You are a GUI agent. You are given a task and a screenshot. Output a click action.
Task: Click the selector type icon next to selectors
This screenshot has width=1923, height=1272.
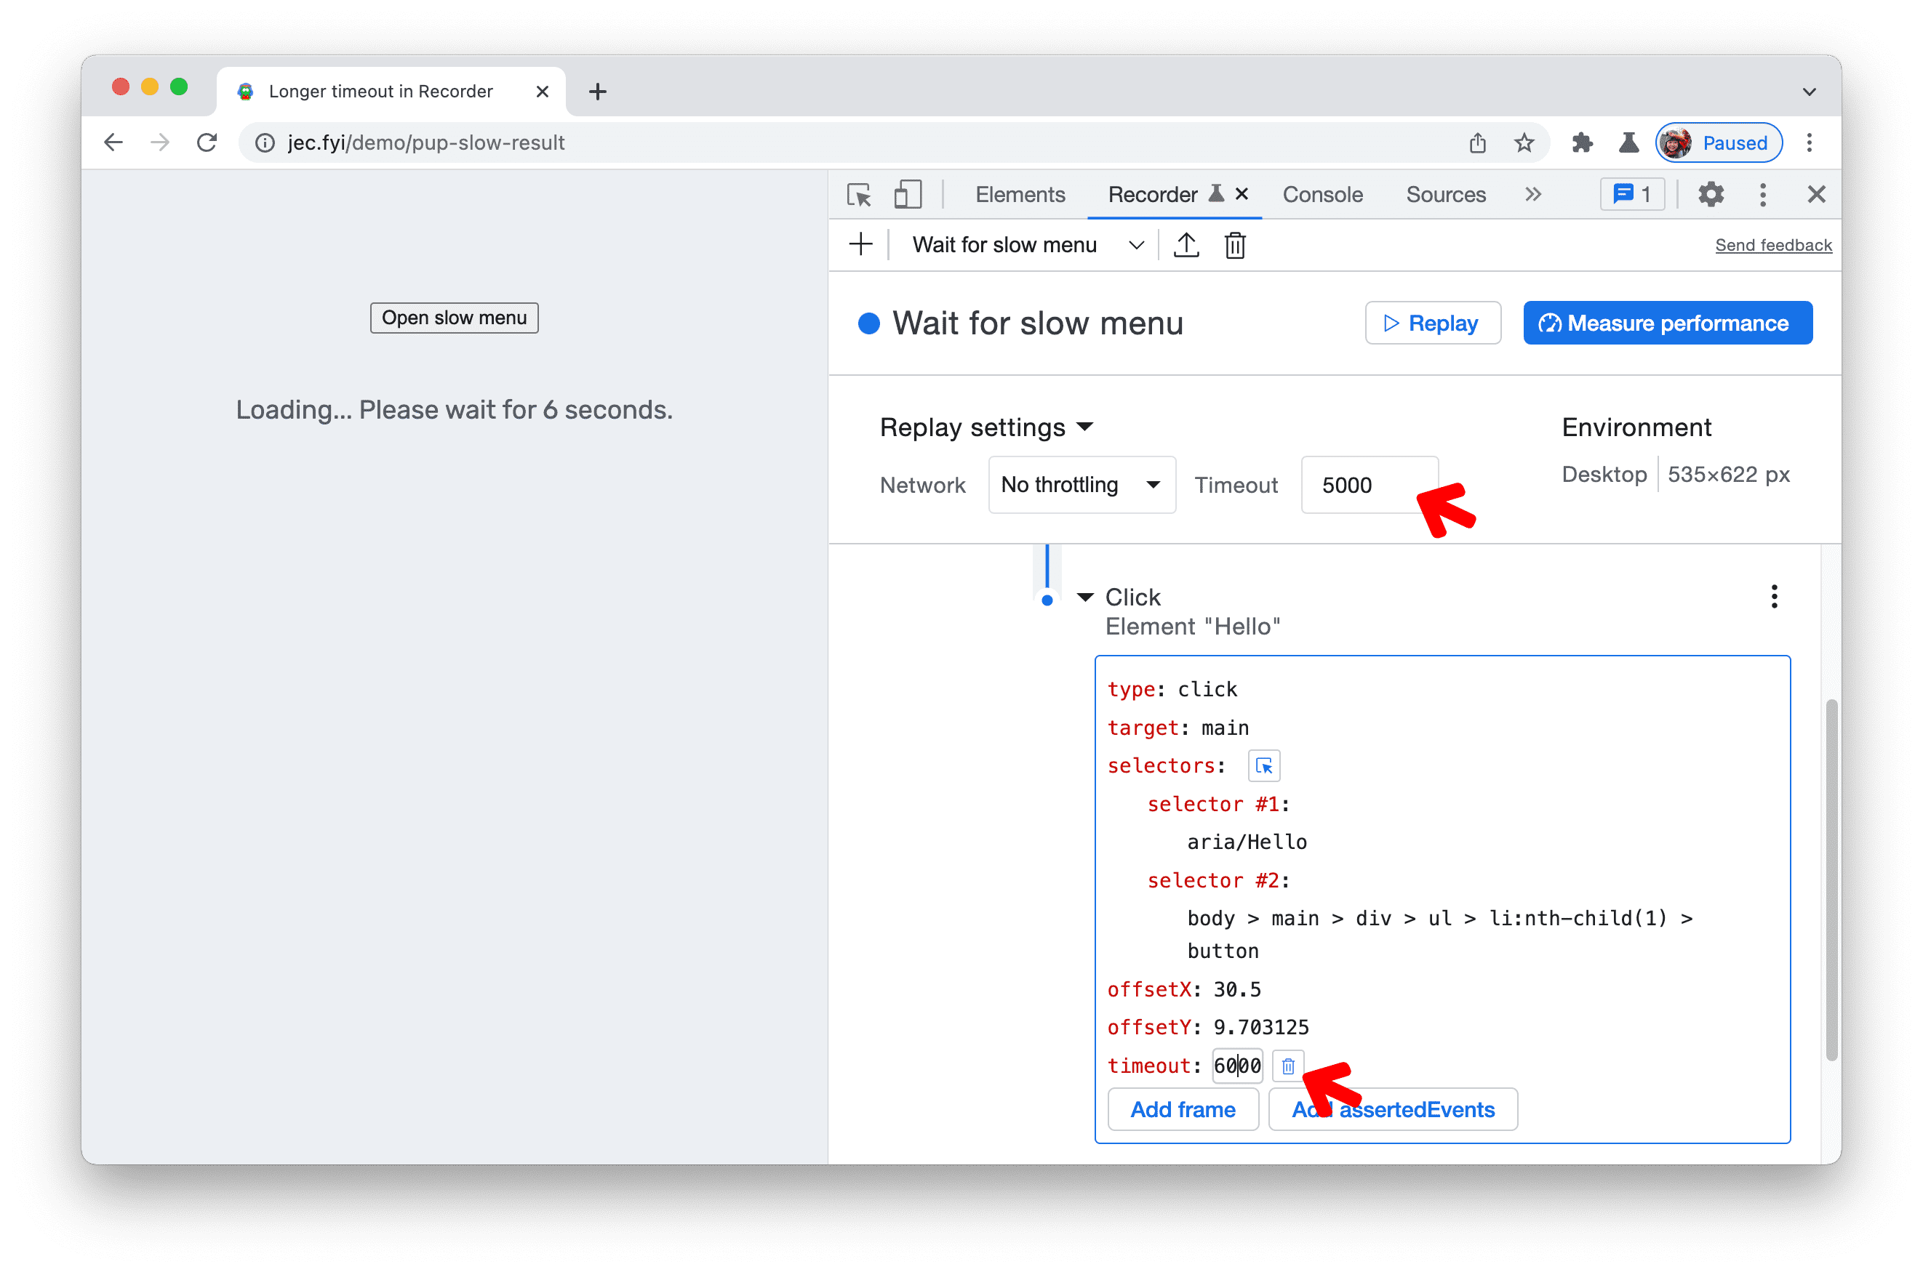[1261, 767]
